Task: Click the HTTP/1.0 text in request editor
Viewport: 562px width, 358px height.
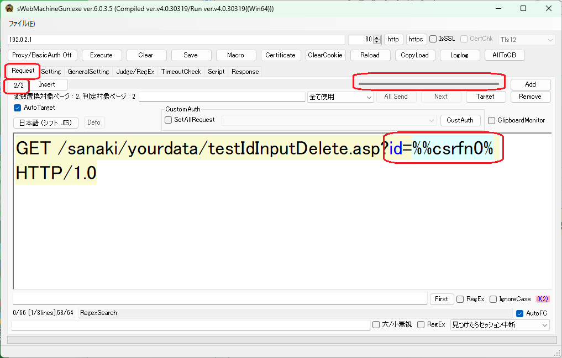Action: [x=56, y=173]
